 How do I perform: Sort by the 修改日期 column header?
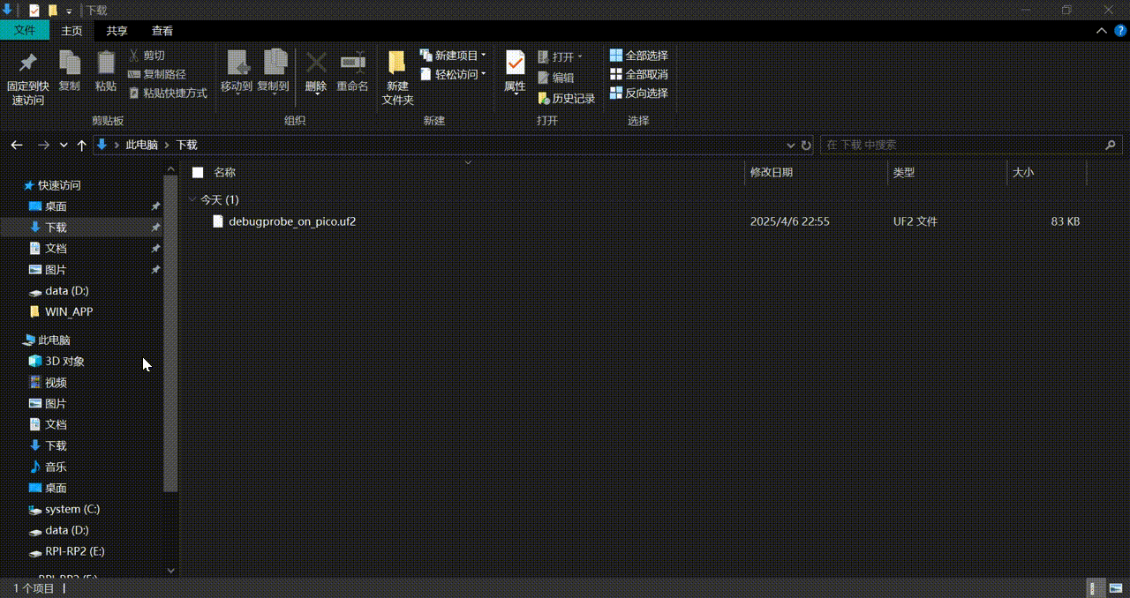pos(771,173)
